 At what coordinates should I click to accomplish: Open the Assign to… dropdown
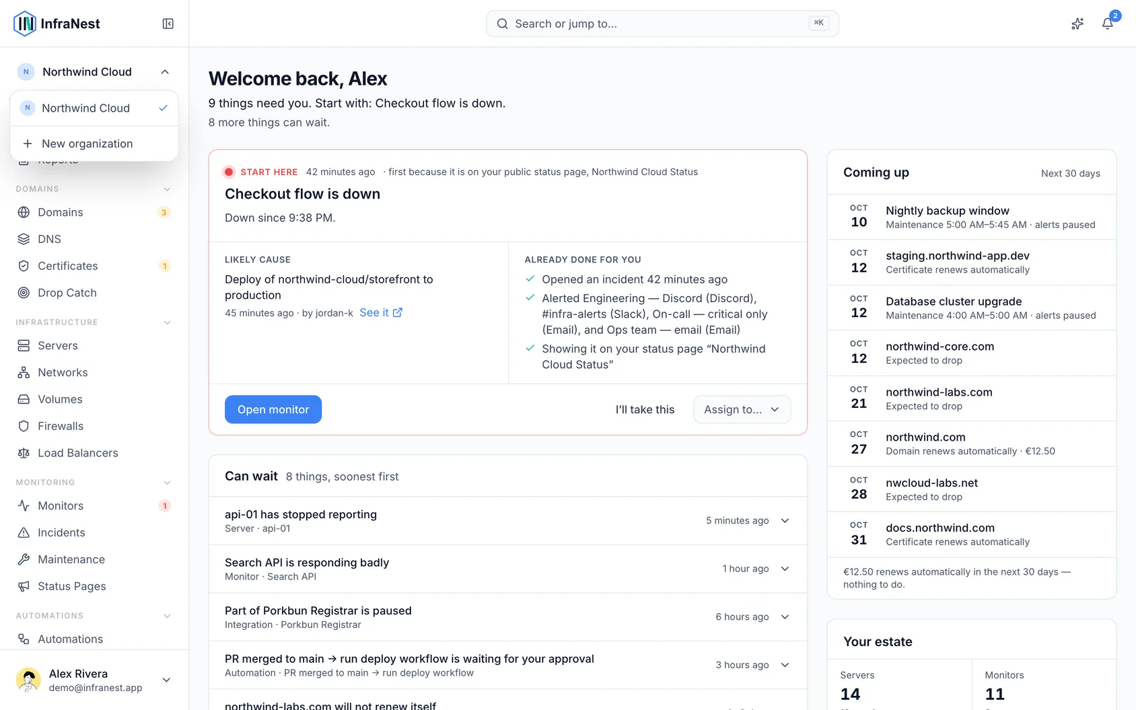point(742,410)
